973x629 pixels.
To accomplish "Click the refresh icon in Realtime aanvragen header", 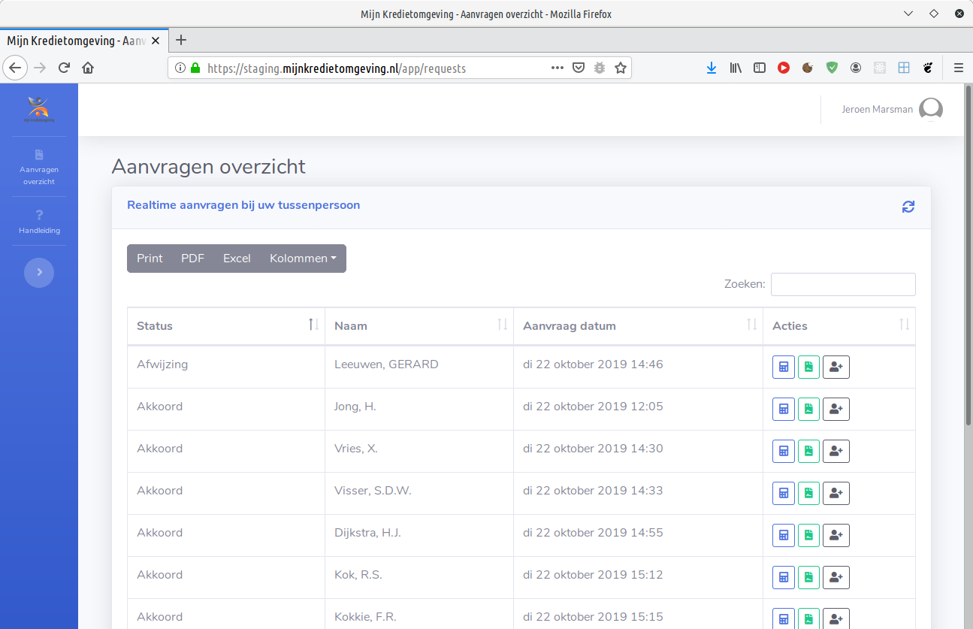I will (x=908, y=207).
